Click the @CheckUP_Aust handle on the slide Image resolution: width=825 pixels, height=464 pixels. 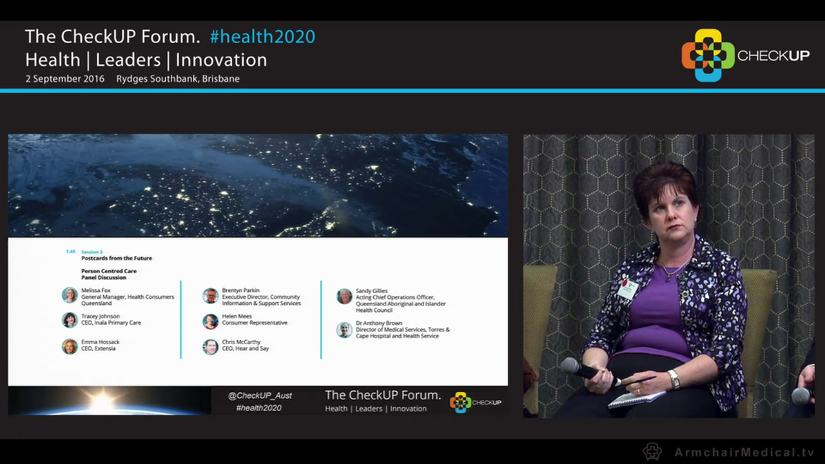pos(260,396)
